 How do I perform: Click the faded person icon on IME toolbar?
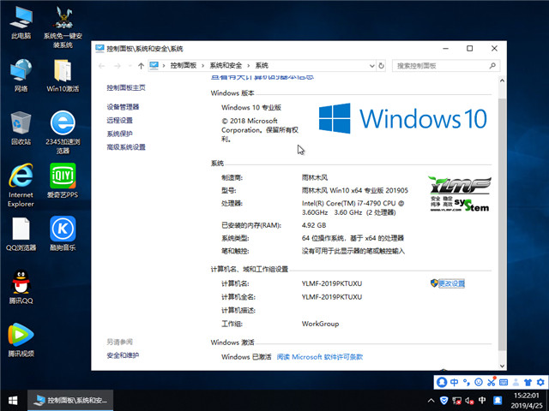[x=516, y=382]
